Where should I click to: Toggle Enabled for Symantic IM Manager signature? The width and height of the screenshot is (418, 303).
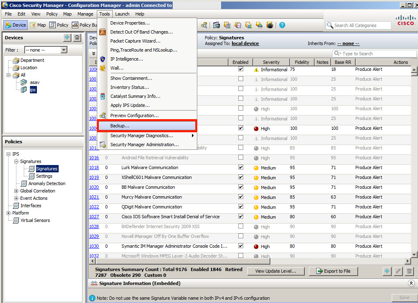pos(241,246)
